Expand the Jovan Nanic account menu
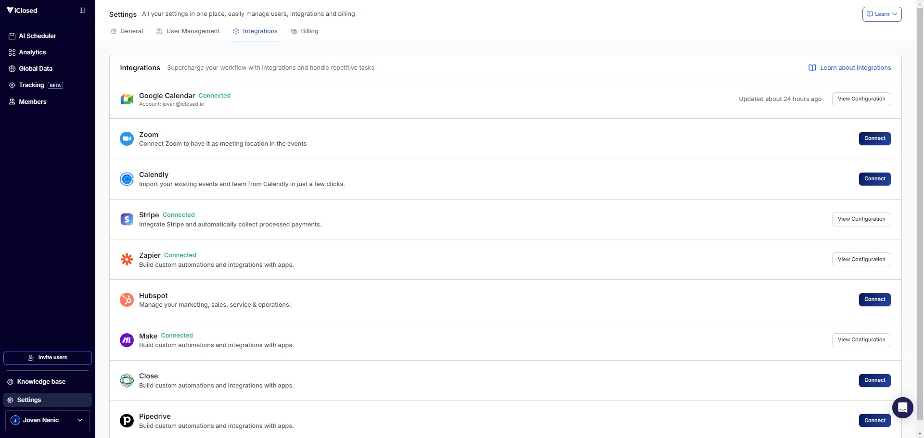This screenshot has height=438, width=924. click(48, 420)
